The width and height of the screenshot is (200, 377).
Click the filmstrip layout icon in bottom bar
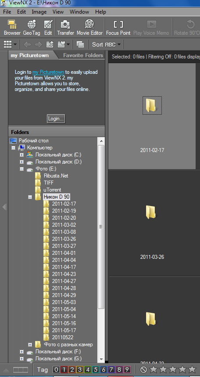21,370
